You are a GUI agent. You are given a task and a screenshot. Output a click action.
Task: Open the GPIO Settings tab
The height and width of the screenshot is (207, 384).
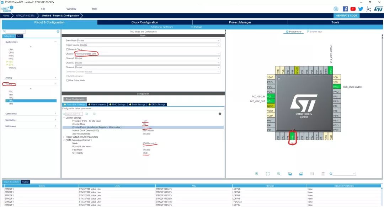coord(157,104)
